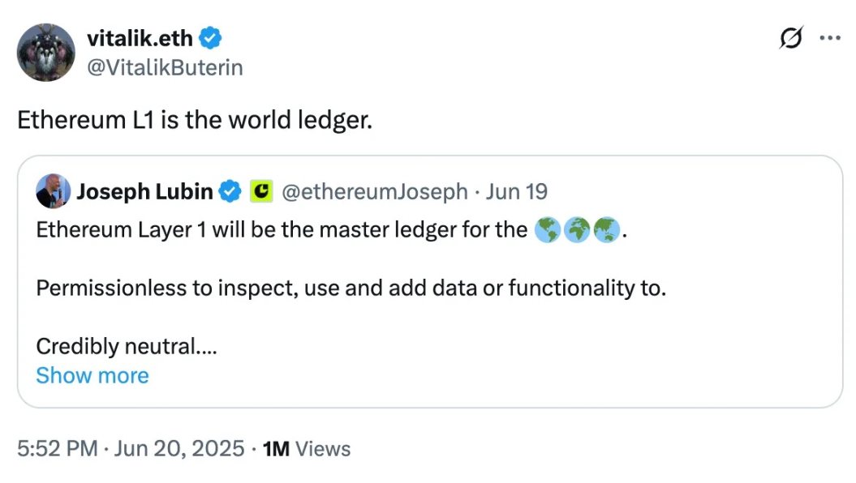Click Joseph Lubin's blue verified badge
The image size is (856, 483).
pyautogui.click(x=231, y=192)
